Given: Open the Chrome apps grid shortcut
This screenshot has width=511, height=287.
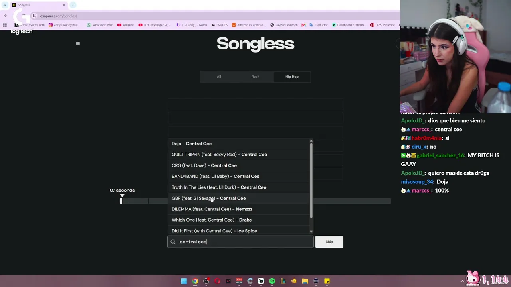Looking at the screenshot, I should pos(5,25).
